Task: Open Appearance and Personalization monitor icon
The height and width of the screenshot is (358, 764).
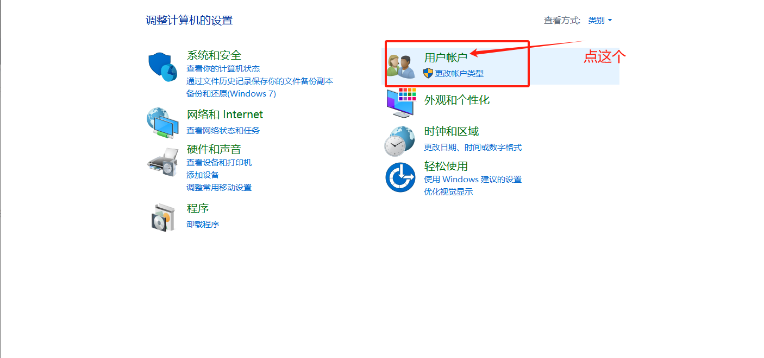Action: (x=401, y=103)
